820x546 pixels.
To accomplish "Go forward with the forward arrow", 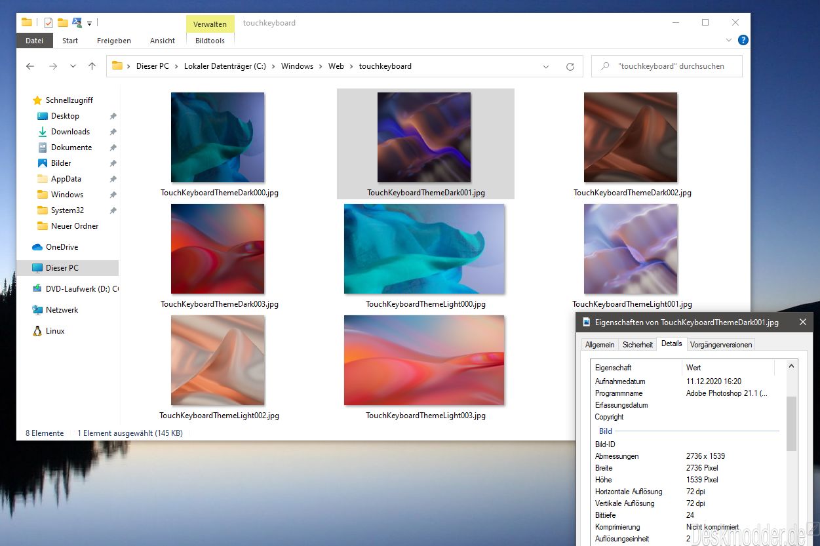I will coord(53,66).
